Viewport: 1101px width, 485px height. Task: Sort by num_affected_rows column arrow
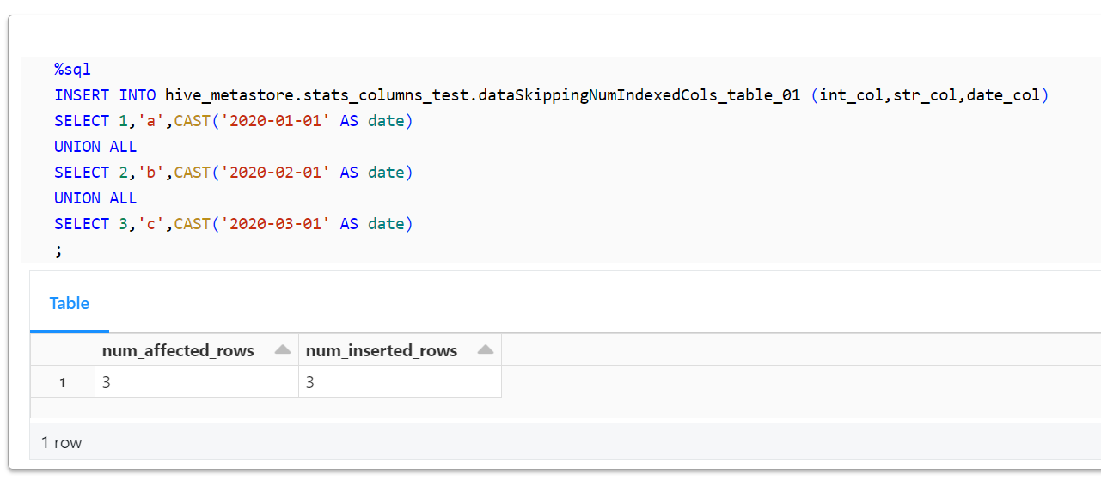coord(282,350)
